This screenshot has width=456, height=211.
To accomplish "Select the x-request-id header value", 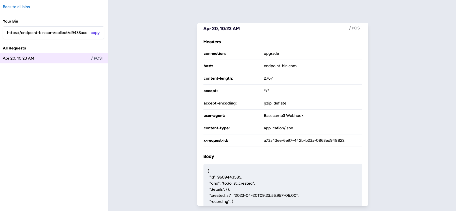I will tap(304, 140).
